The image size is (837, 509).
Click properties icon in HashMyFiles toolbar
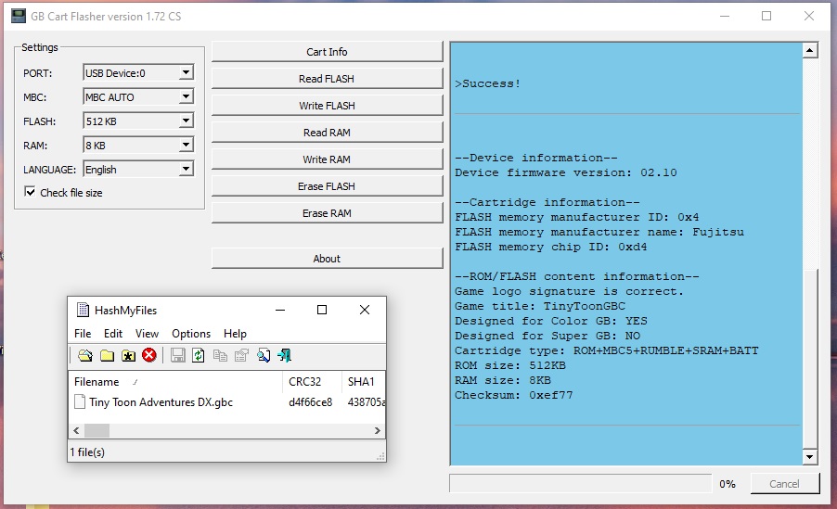pyautogui.click(x=242, y=355)
